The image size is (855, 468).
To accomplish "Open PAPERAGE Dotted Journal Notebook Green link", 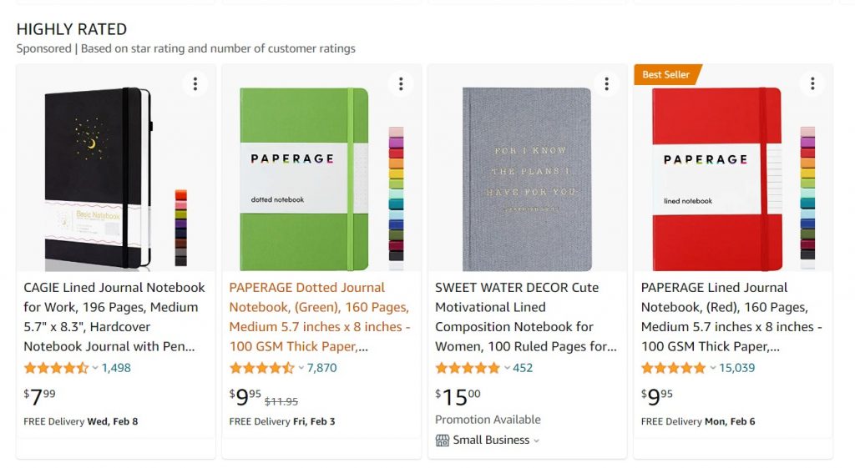I will pyautogui.click(x=320, y=316).
